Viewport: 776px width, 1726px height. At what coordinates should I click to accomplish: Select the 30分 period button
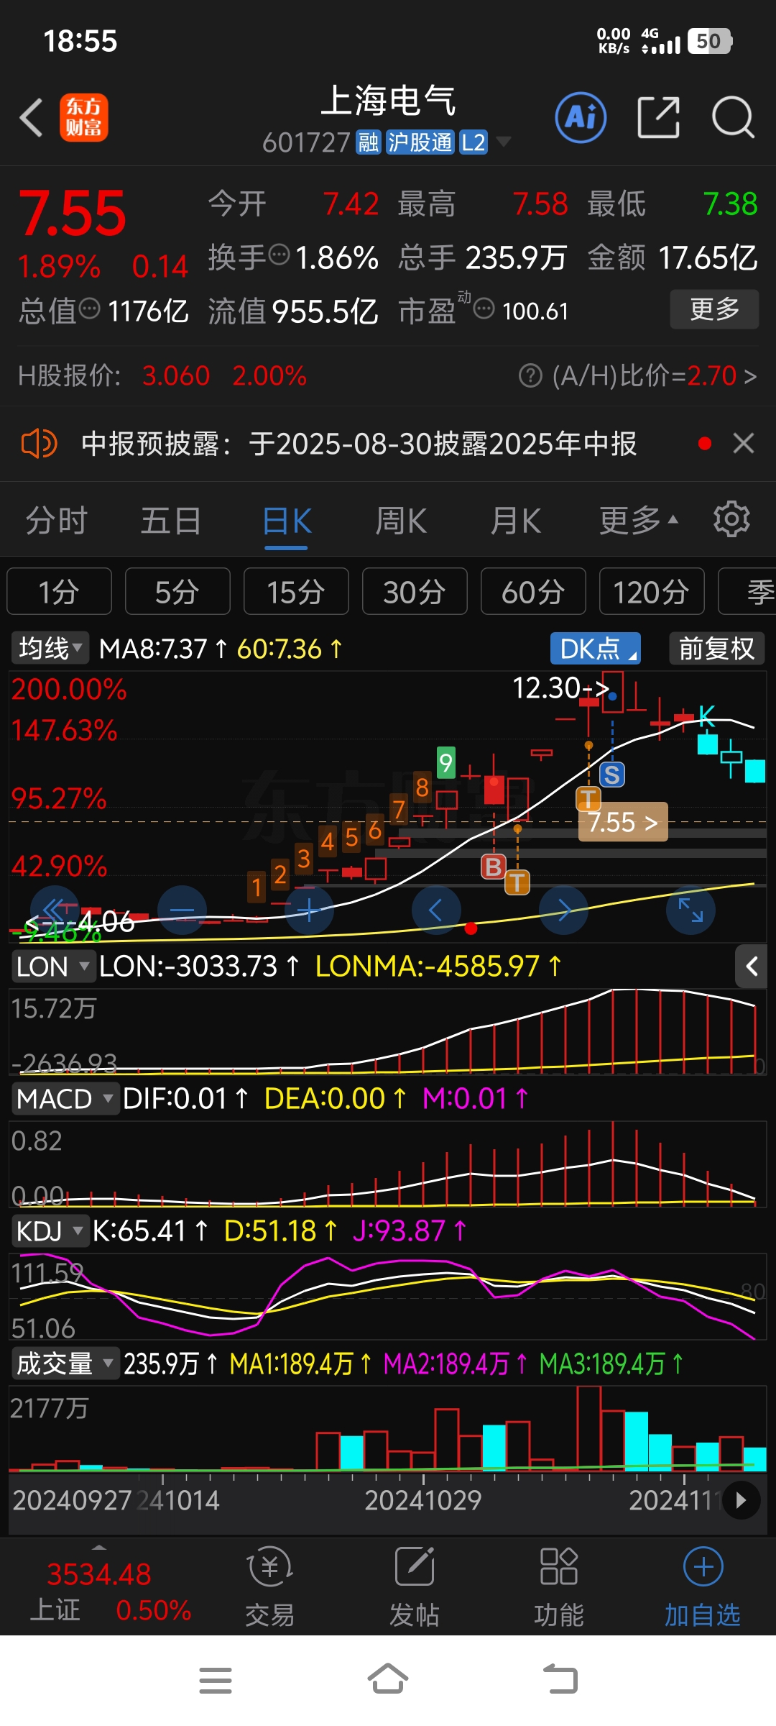click(415, 591)
